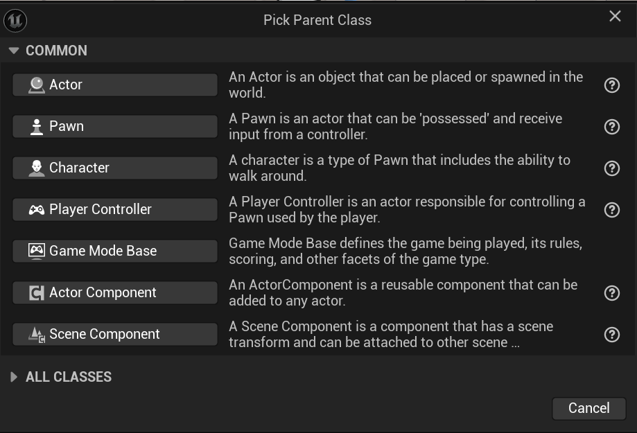Image resolution: width=637 pixels, height=433 pixels.
Task: Collapse the Common section
Action: click(14, 51)
